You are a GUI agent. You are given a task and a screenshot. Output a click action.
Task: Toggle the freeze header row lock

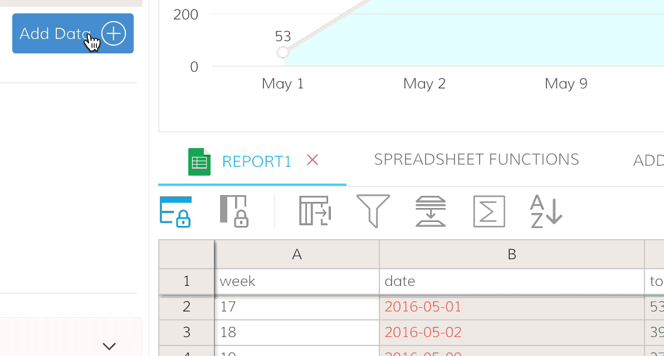coord(175,211)
